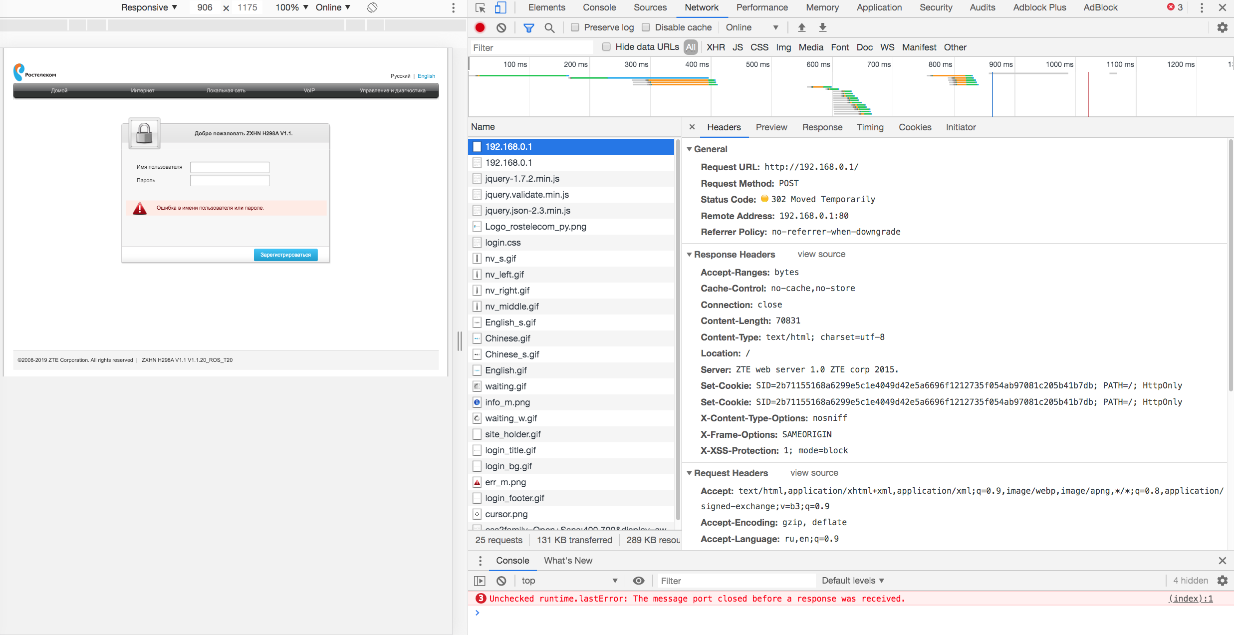Image resolution: width=1234 pixels, height=635 pixels.
Task: Click the record network log button
Action: click(x=480, y=27)
